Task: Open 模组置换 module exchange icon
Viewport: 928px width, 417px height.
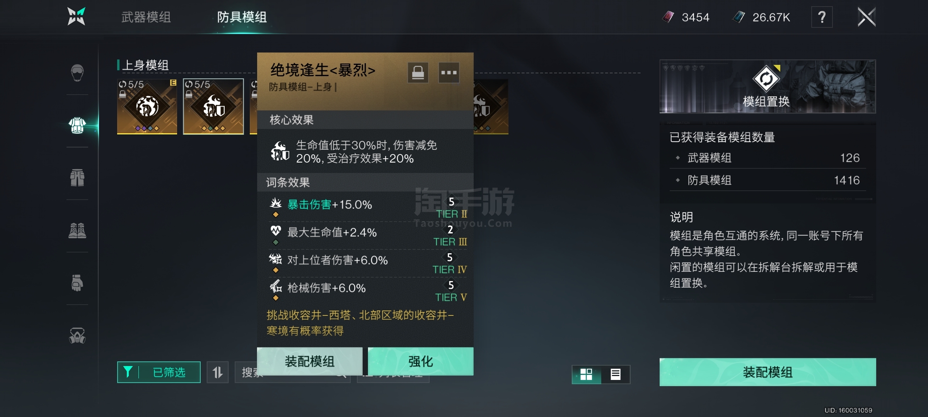Action: point(766,79)
